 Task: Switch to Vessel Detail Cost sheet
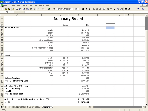19,107
